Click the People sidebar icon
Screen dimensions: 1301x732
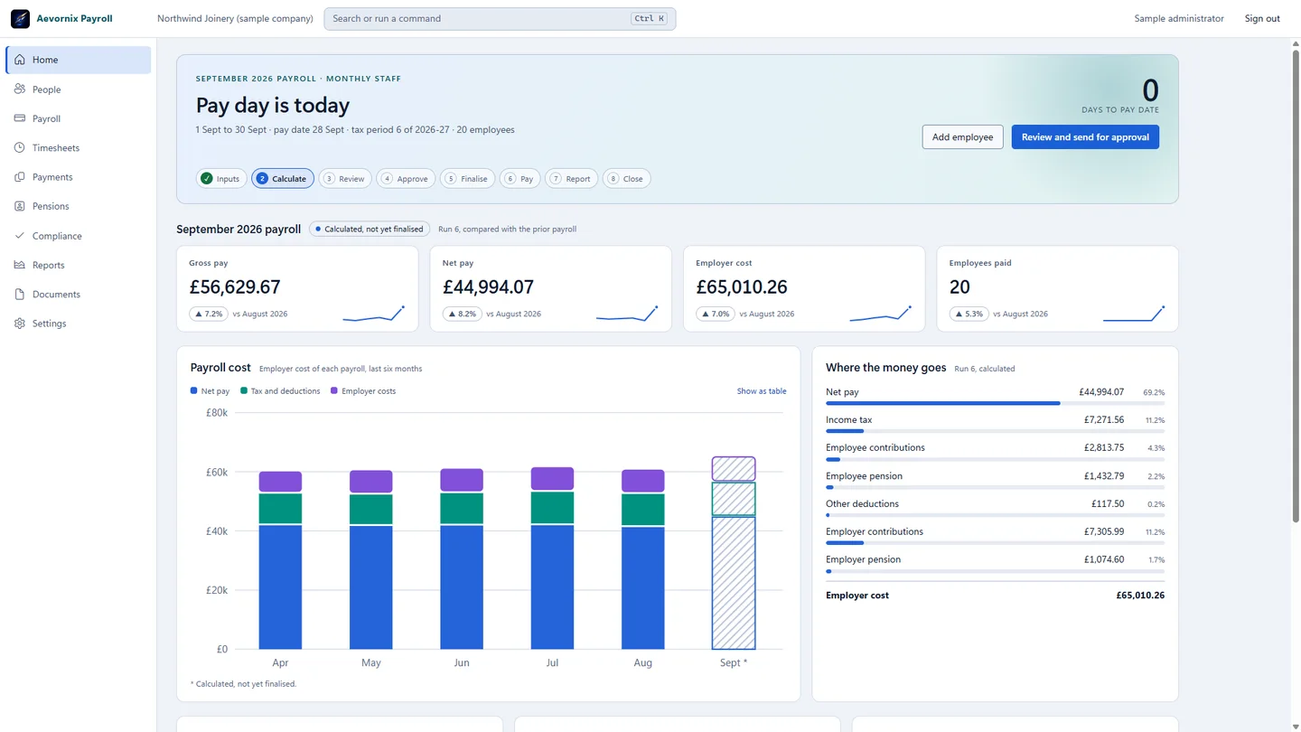pos(20,89)
